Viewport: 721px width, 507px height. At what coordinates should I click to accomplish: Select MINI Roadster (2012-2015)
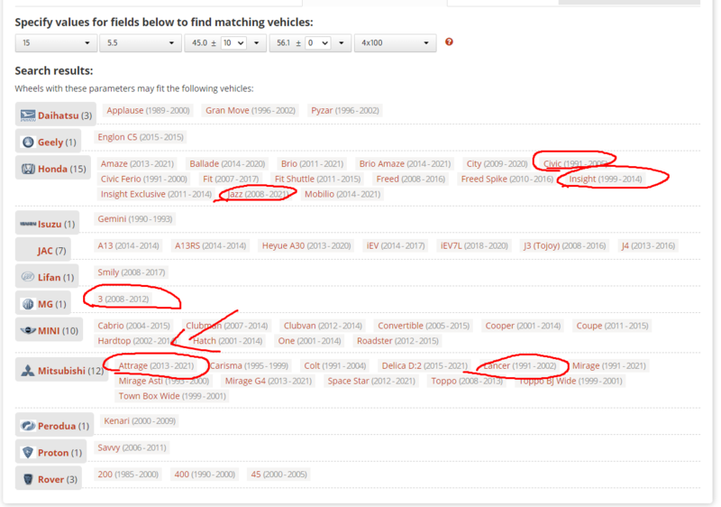pyautogui.click(x=397, y=341)
